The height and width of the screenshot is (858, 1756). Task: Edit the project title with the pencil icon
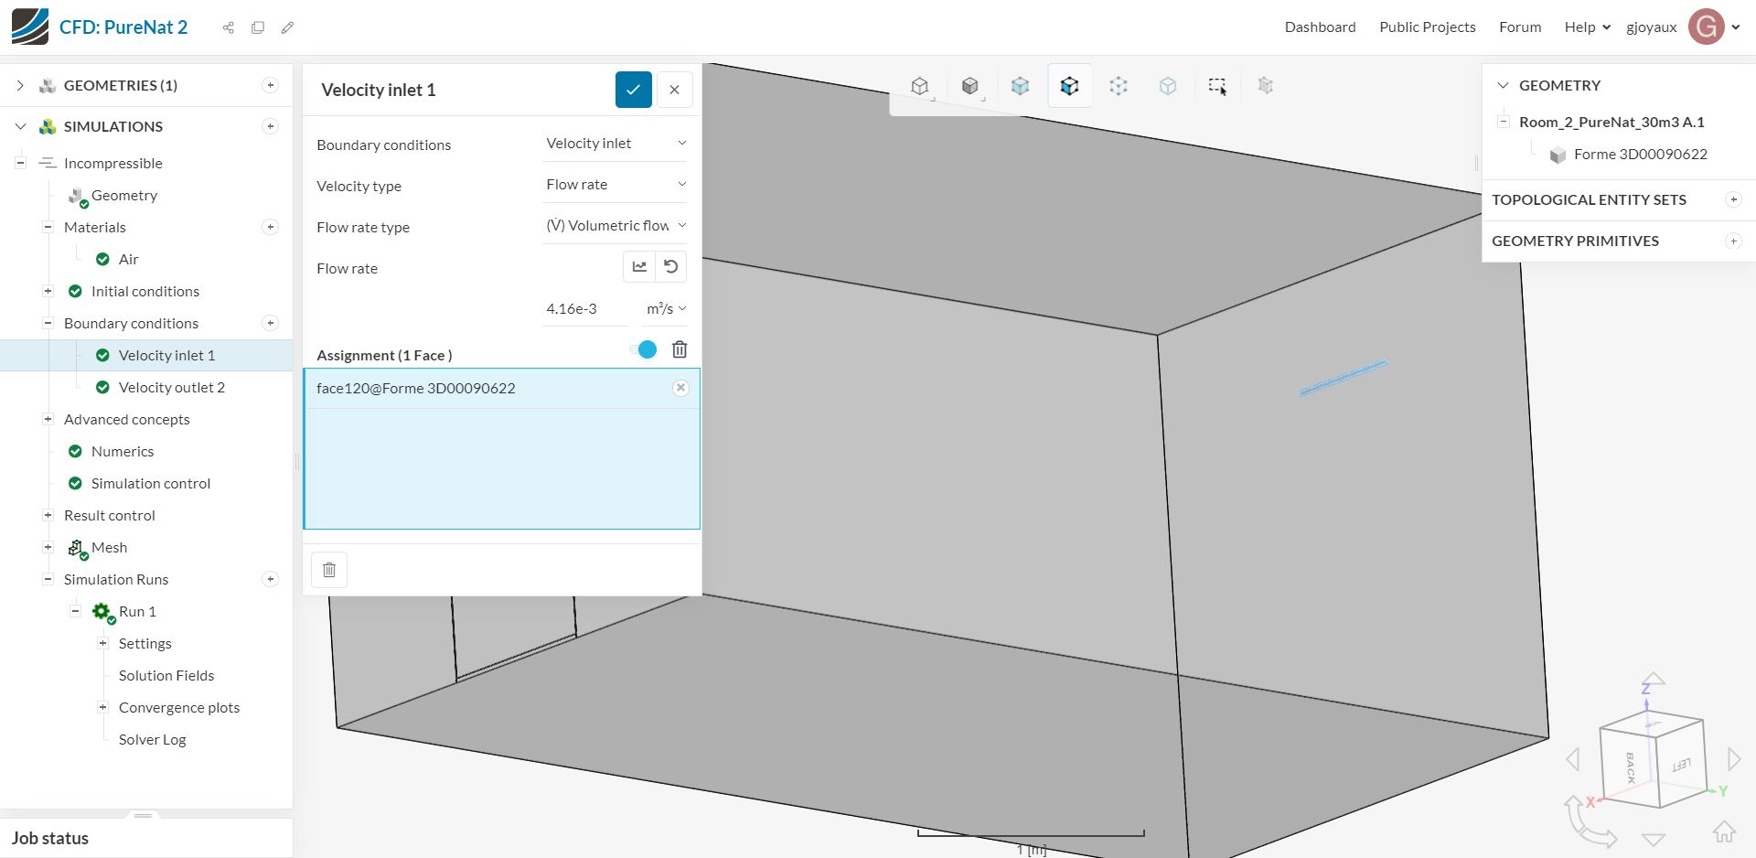click(287, 27)
